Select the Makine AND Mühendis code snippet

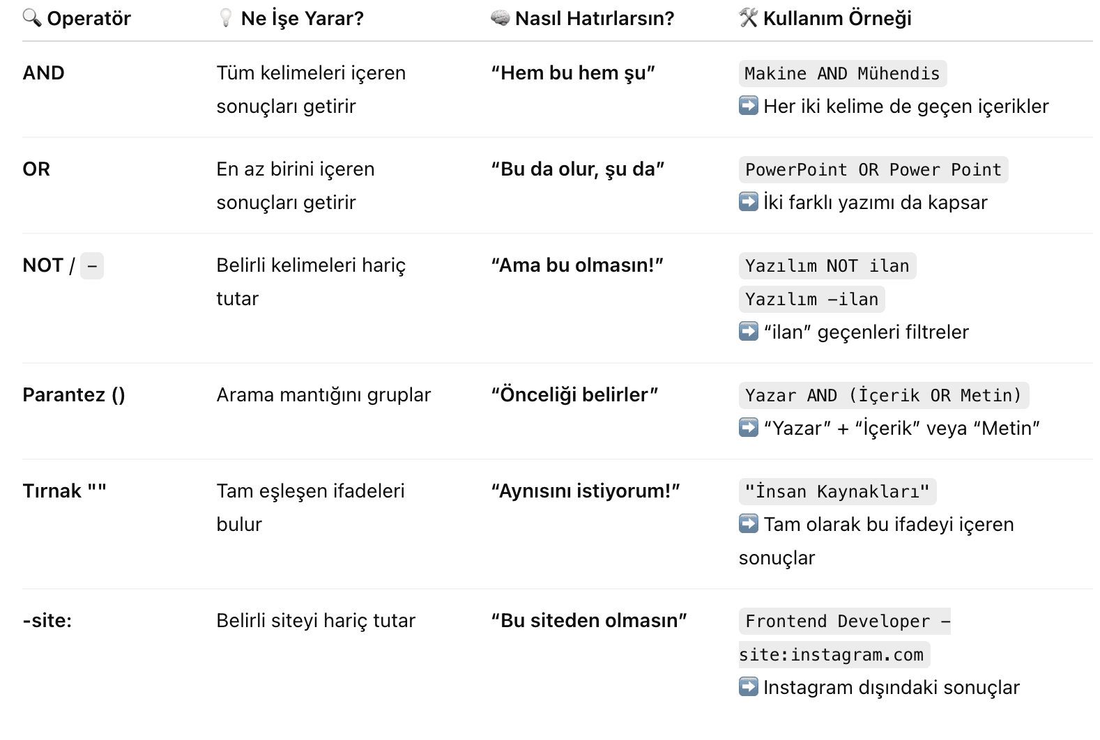coord(842,73)
